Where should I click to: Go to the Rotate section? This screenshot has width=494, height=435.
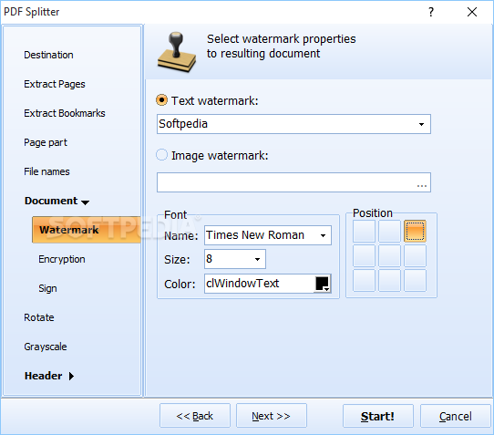click(39, 317)
